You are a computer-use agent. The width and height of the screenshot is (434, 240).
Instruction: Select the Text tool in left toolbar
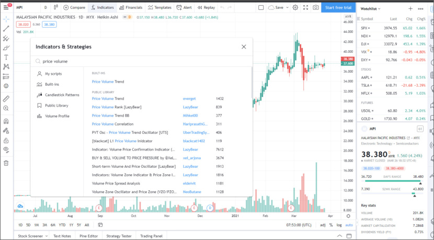point(6,57)
